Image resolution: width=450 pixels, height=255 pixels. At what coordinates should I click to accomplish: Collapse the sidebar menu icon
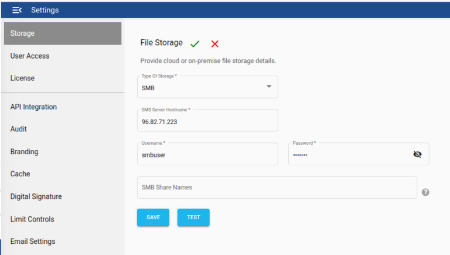click(x=17, y=10)
